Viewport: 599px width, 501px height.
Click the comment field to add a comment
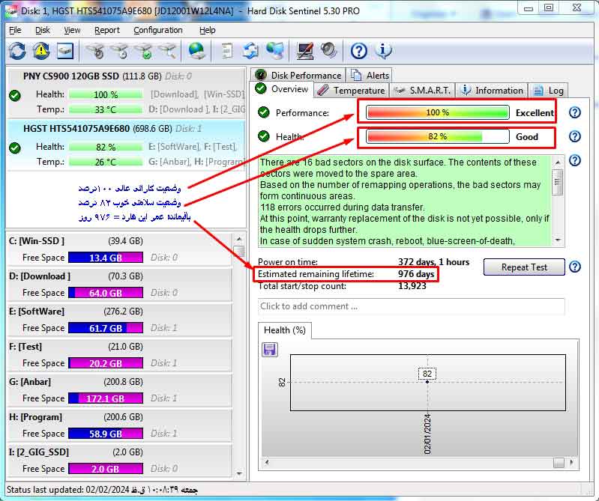[x=411, y=306]
